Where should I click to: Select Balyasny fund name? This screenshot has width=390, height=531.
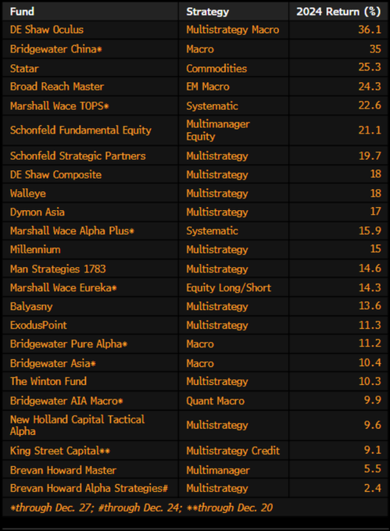[31, 306]
